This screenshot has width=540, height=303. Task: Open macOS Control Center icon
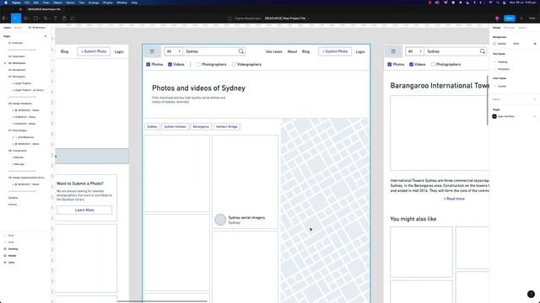505,3
